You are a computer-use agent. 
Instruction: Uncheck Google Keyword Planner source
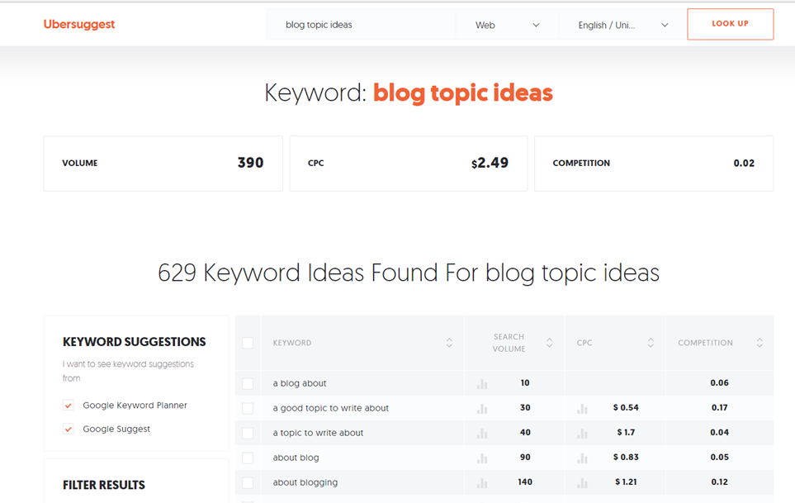click(69, 406)
